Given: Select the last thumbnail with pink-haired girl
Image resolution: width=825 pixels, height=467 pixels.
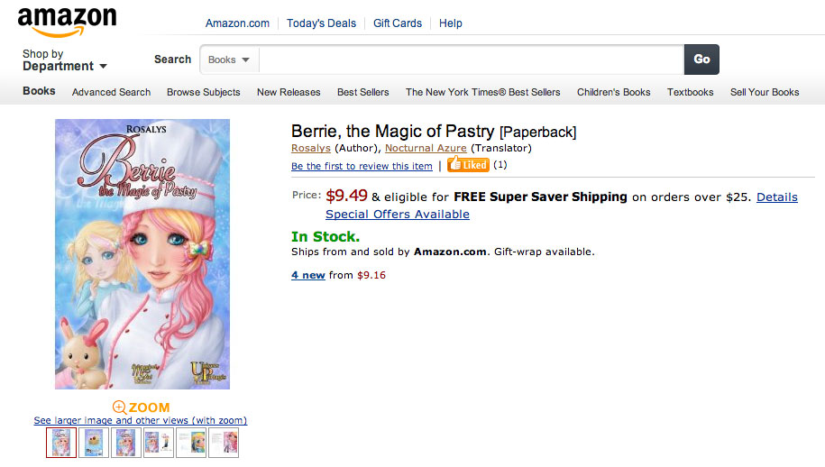Looking at the screenshot, I should coord(223,443).
